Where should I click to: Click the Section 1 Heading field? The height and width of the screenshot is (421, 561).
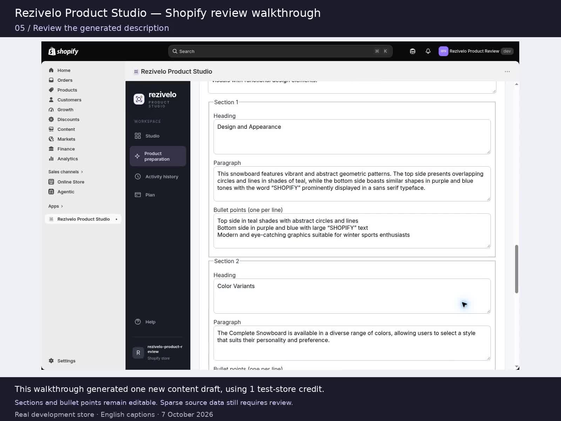click(352, 137)
